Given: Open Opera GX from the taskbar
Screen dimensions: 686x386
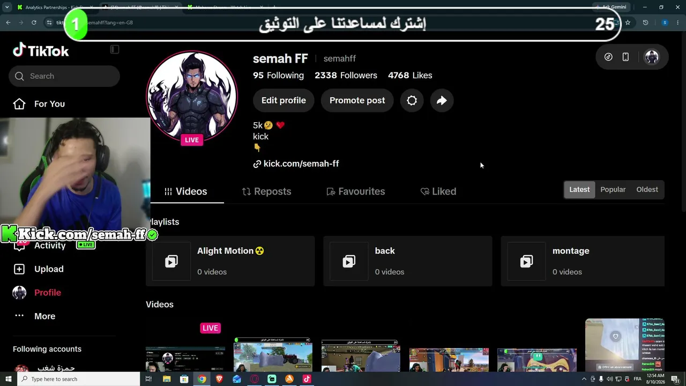Looking at the screenshot, I should click(254, 379).
